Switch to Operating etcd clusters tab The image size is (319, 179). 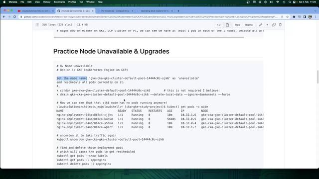(155, 11)
